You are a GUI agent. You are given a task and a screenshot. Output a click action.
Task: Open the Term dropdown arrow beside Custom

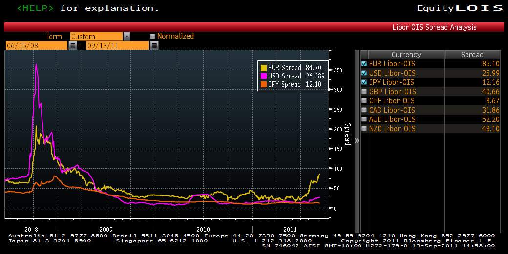pos(127,36)
